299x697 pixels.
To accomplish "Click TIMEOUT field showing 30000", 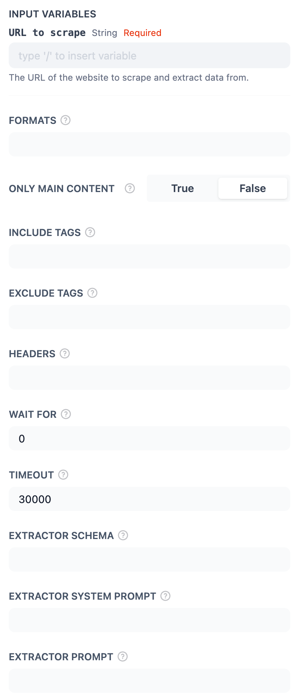I will pyautogui.click(x=149, y=499).
